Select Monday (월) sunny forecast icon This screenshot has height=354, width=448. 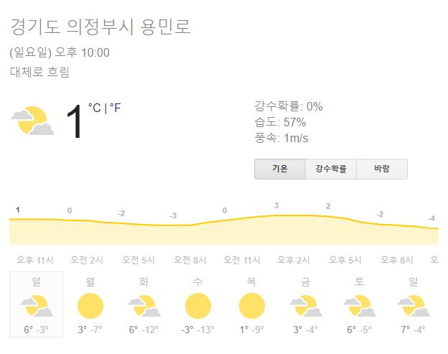pyautogui.click(x=90, y=306)
